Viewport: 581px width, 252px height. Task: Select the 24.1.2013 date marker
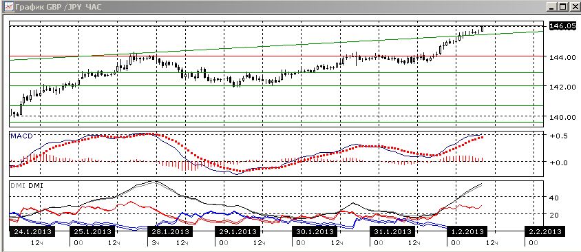click(x=32, y=231)
